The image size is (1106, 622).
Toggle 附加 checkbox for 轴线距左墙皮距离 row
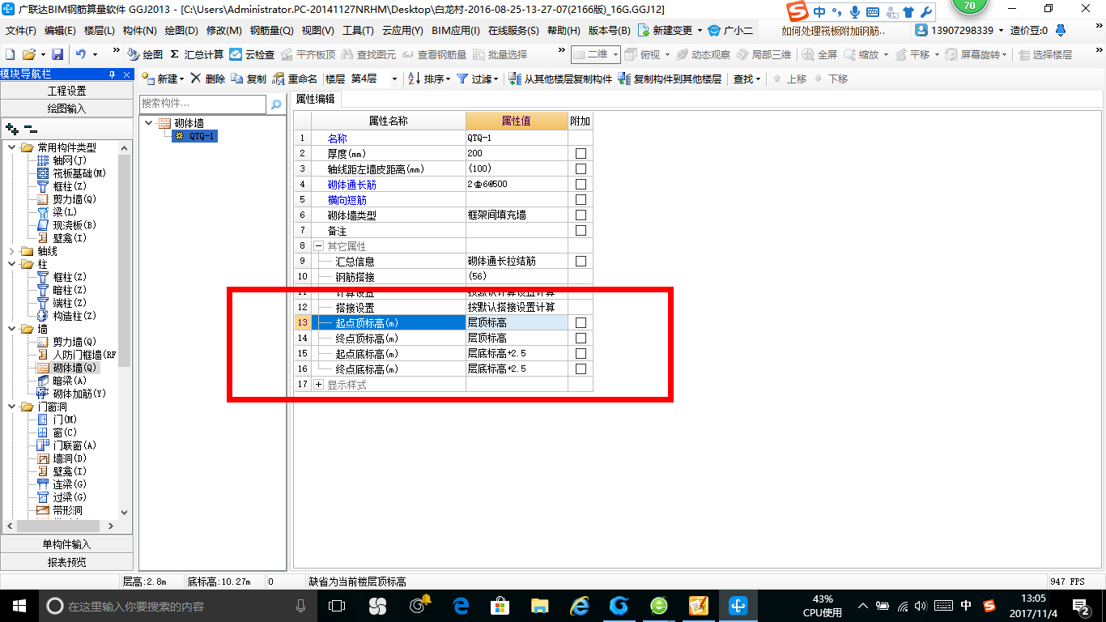pyautogui.click(x=580, y=168)
